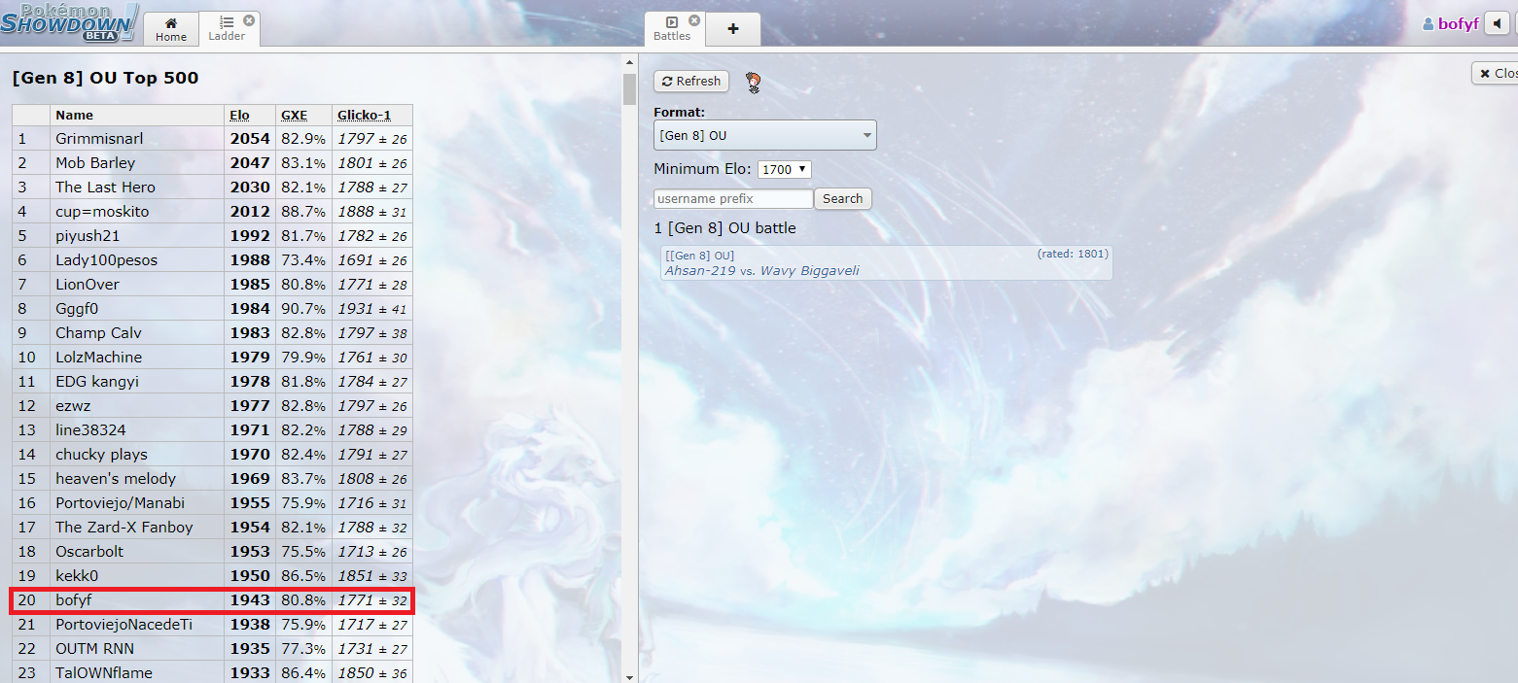This screenshot has width=1518, height=683.
Task: Focus the username prefix input field
Action: click(x=733, y=199)
